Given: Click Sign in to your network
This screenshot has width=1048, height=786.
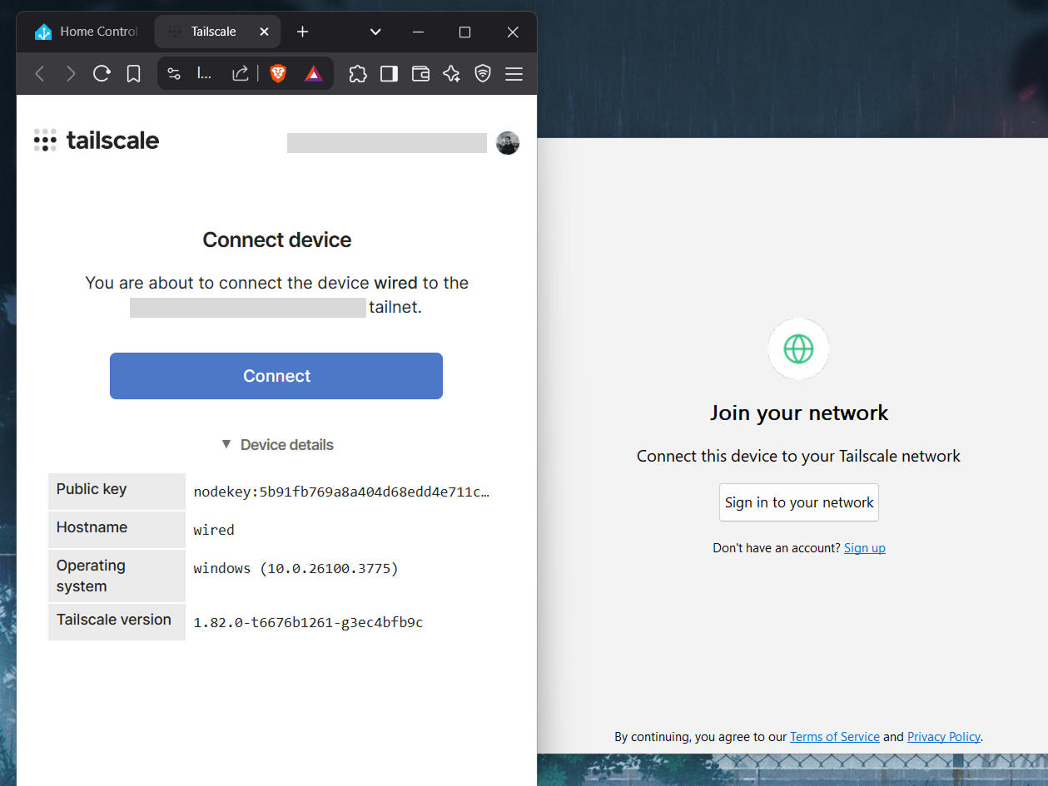Looking at the screenshot, I should tap(798, 502).
